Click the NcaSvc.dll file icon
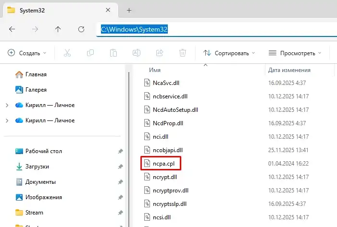This screenshot has width=337, height=227. click(x=147, y=83)
